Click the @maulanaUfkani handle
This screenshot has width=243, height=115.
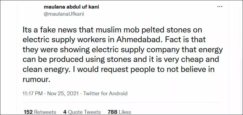click(64, 14)
